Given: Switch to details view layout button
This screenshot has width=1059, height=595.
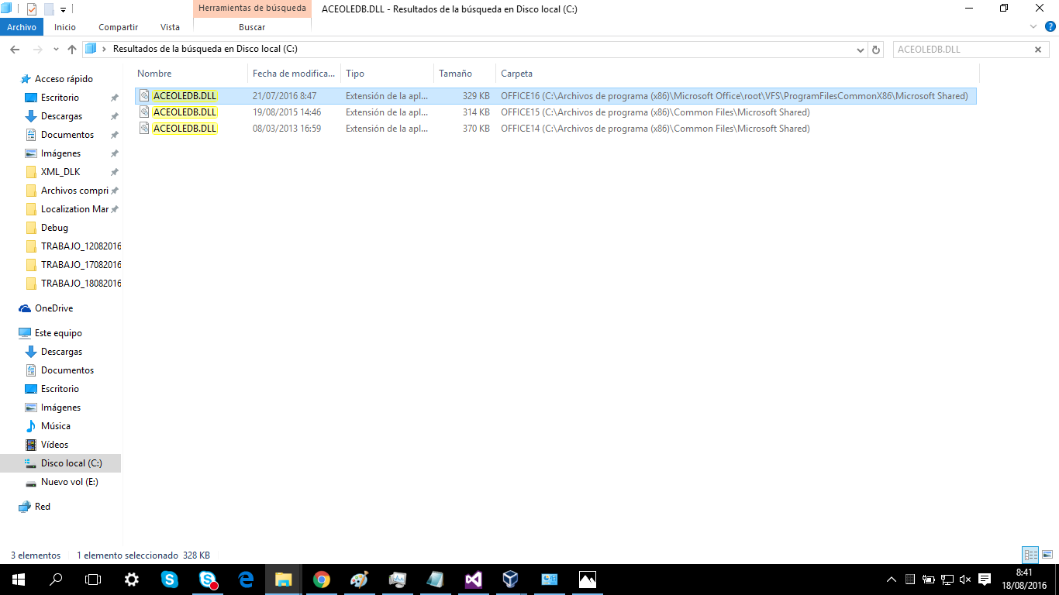Looking at the screenshot, I should pyautogui.click(x=1030, y=555).
